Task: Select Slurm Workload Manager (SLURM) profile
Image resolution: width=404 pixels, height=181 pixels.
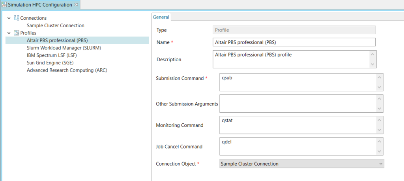Action: [x=64, y=48]
